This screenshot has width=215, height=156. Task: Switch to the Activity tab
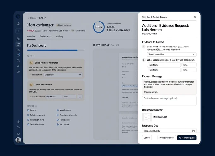click(59, 36)
